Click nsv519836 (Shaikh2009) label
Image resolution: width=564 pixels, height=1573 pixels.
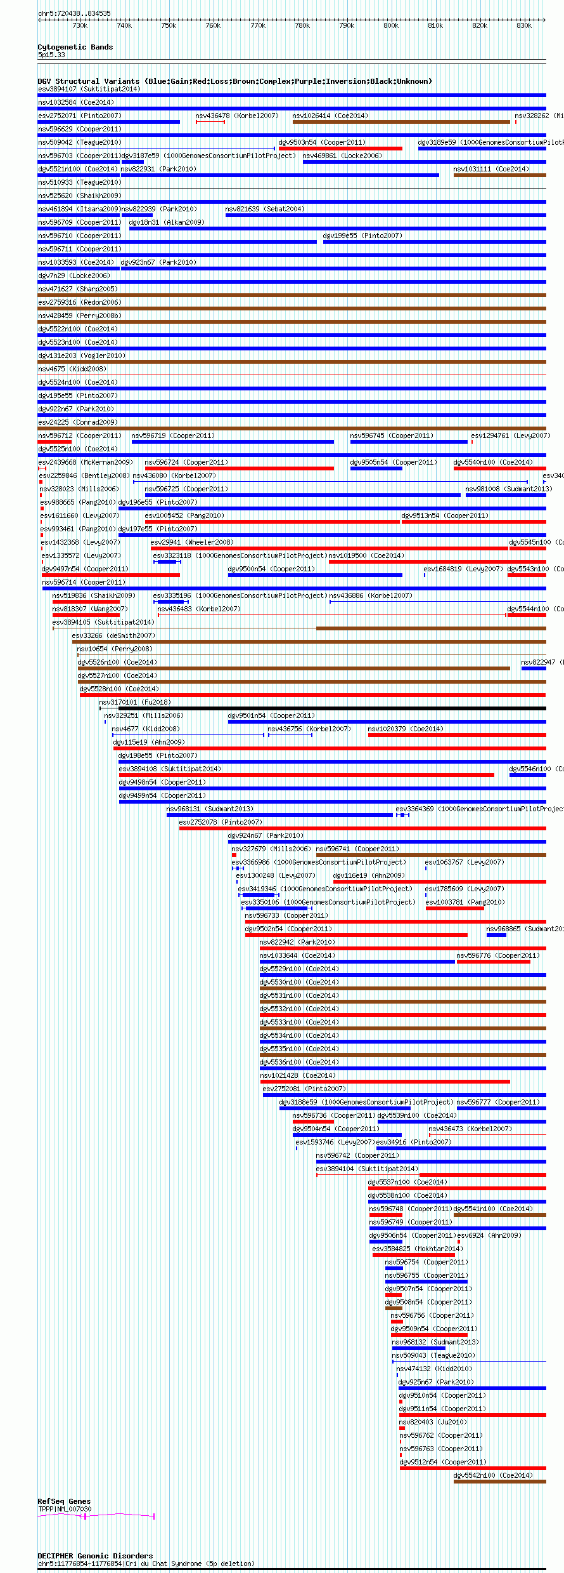[94, 595]
